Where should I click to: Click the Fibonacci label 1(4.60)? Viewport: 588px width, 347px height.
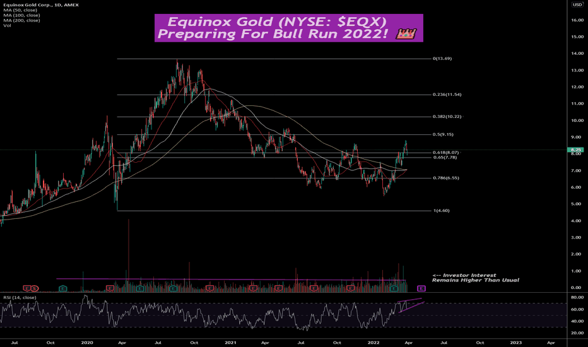pyautogui.click(x=442, y=211)
